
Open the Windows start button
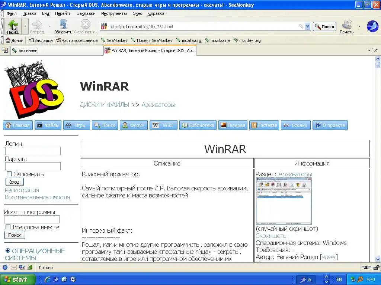(x=17, y=279)
